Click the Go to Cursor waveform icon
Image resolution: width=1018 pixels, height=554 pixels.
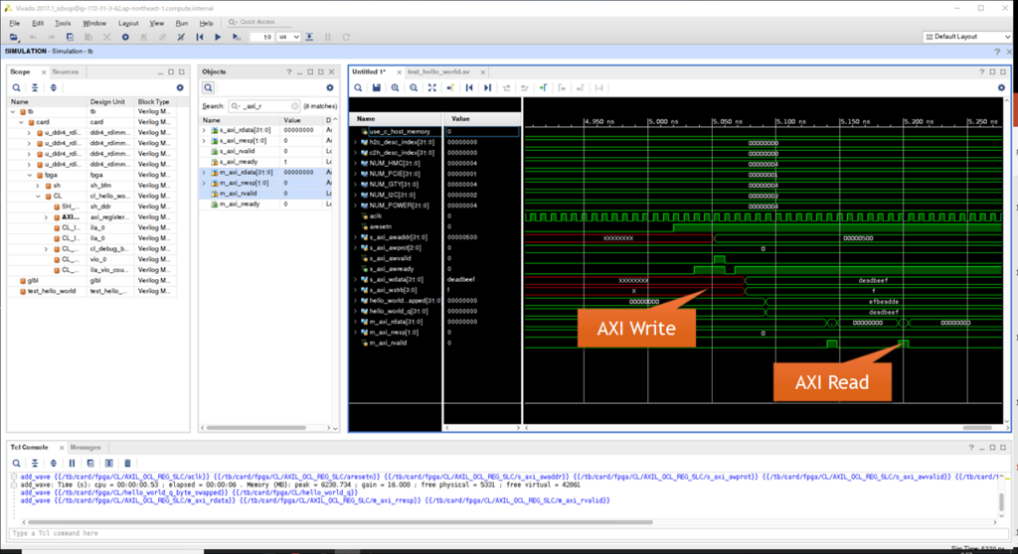point(450,87)
